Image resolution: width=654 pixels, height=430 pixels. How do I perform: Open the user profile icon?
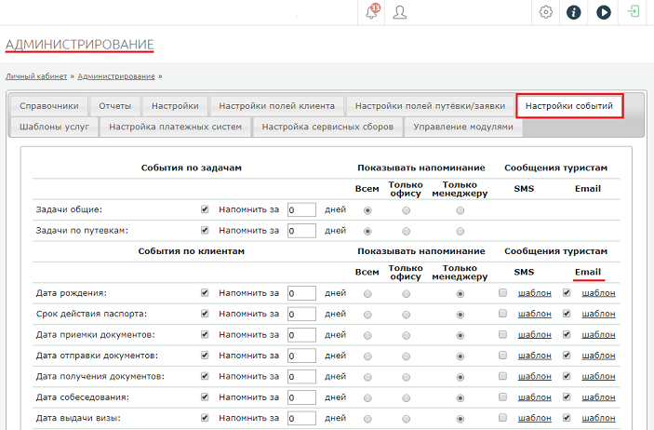[x=400, y=12]
